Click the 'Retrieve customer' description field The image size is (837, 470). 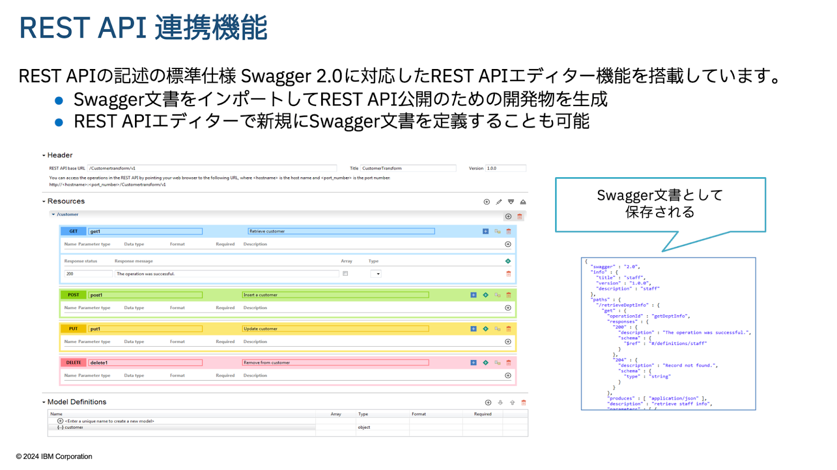point(341,231)
